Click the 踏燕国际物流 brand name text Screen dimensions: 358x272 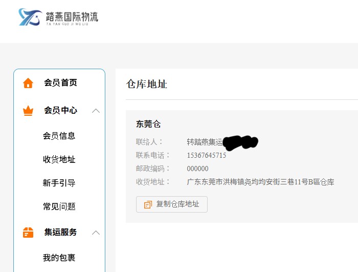coord(72,16)
